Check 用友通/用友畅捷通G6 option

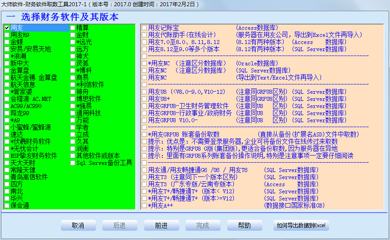click(x=144, y=170)
